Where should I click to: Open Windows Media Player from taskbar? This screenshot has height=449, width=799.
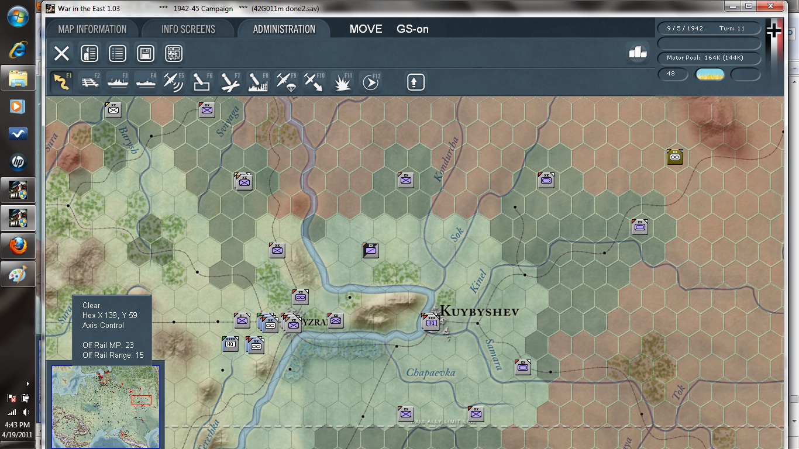[18, 106]
